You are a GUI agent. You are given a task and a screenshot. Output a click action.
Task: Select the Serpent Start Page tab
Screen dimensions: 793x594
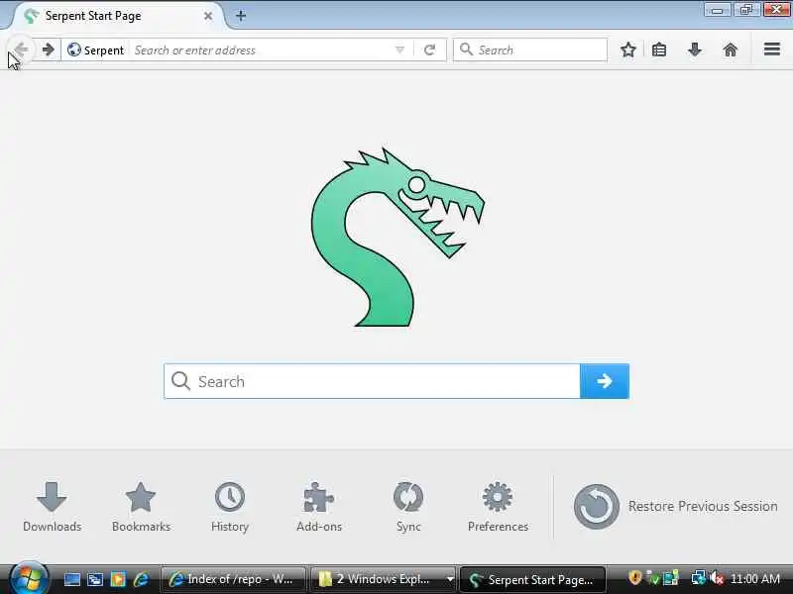click(117, 16)
